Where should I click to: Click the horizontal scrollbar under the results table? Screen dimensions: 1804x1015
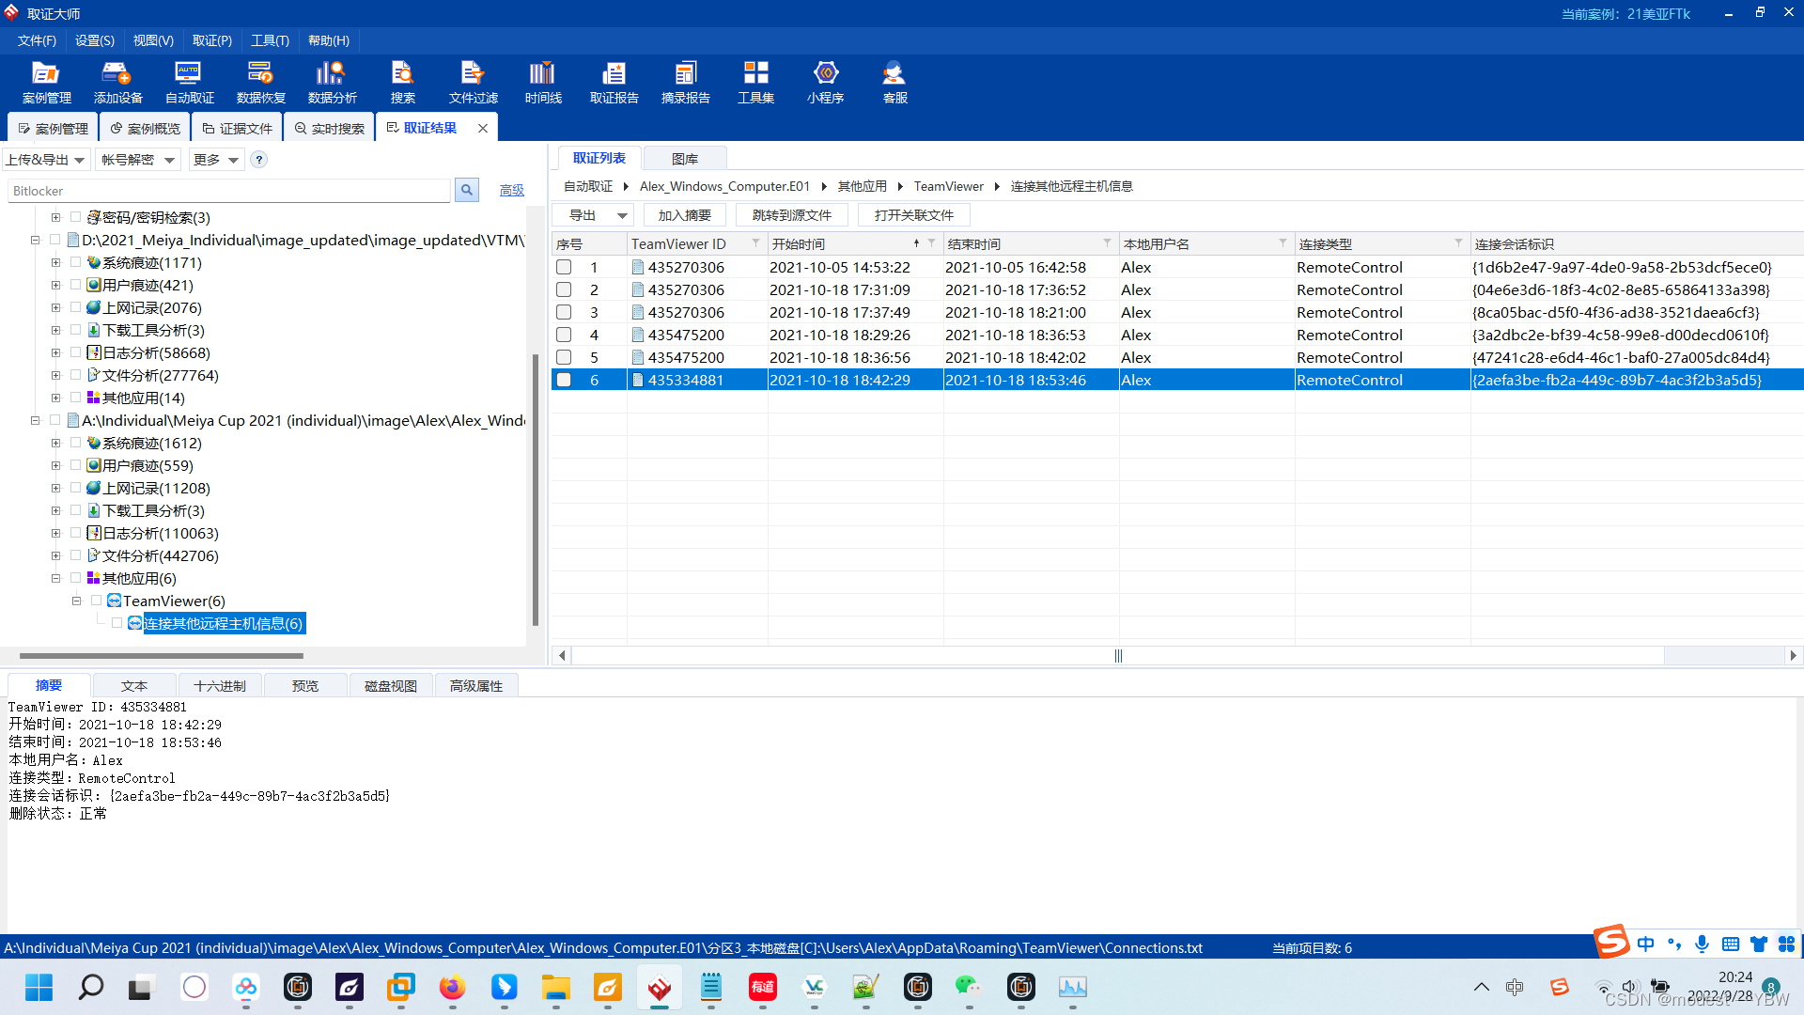tap(1116, 655)
